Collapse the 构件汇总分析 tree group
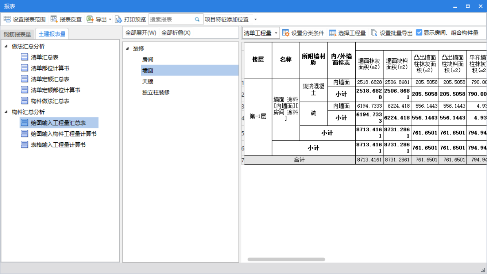 (x=6, y=112)
